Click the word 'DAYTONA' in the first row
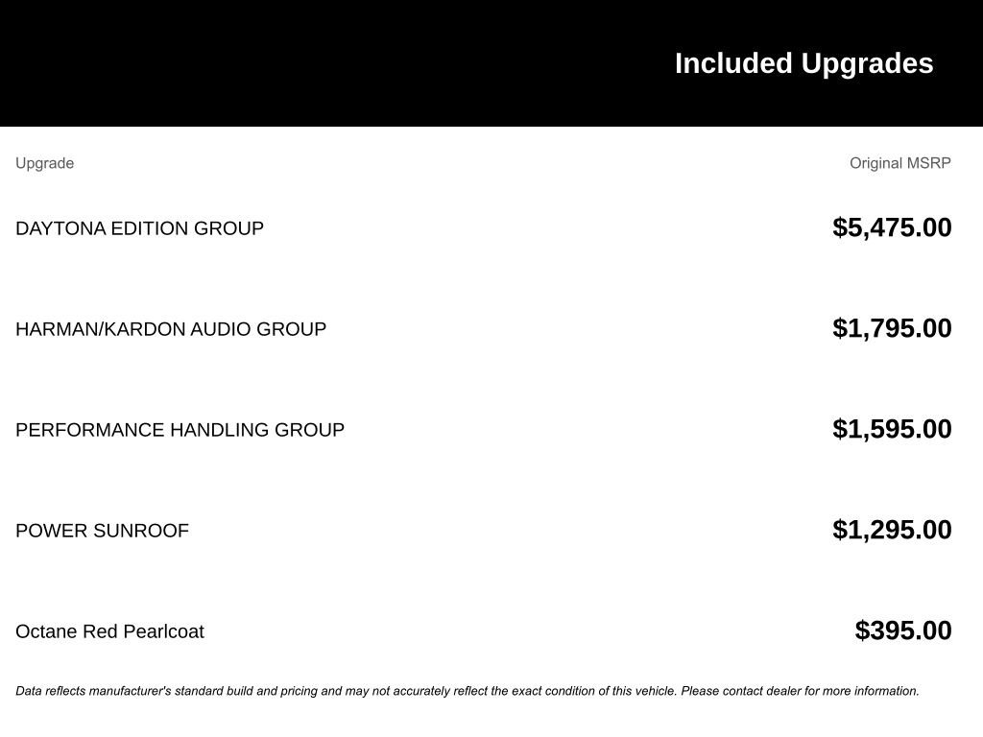Screen dimensions: 983x737 60,228
